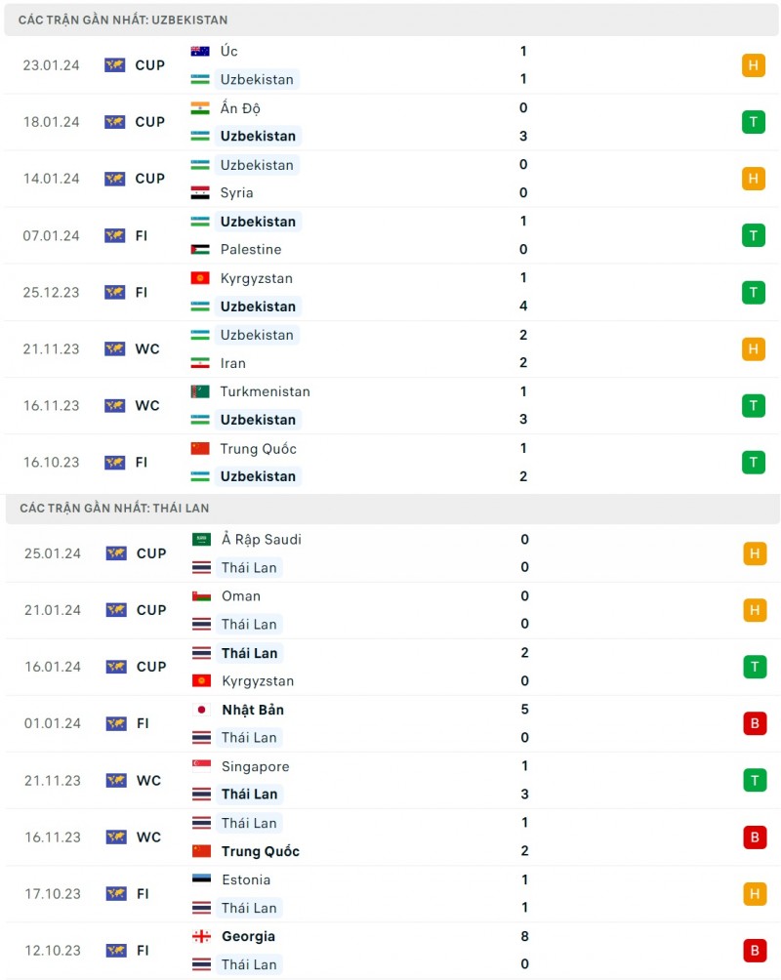Click the Syria flag icon
781x980 pixels.
[x=200, y=192]
